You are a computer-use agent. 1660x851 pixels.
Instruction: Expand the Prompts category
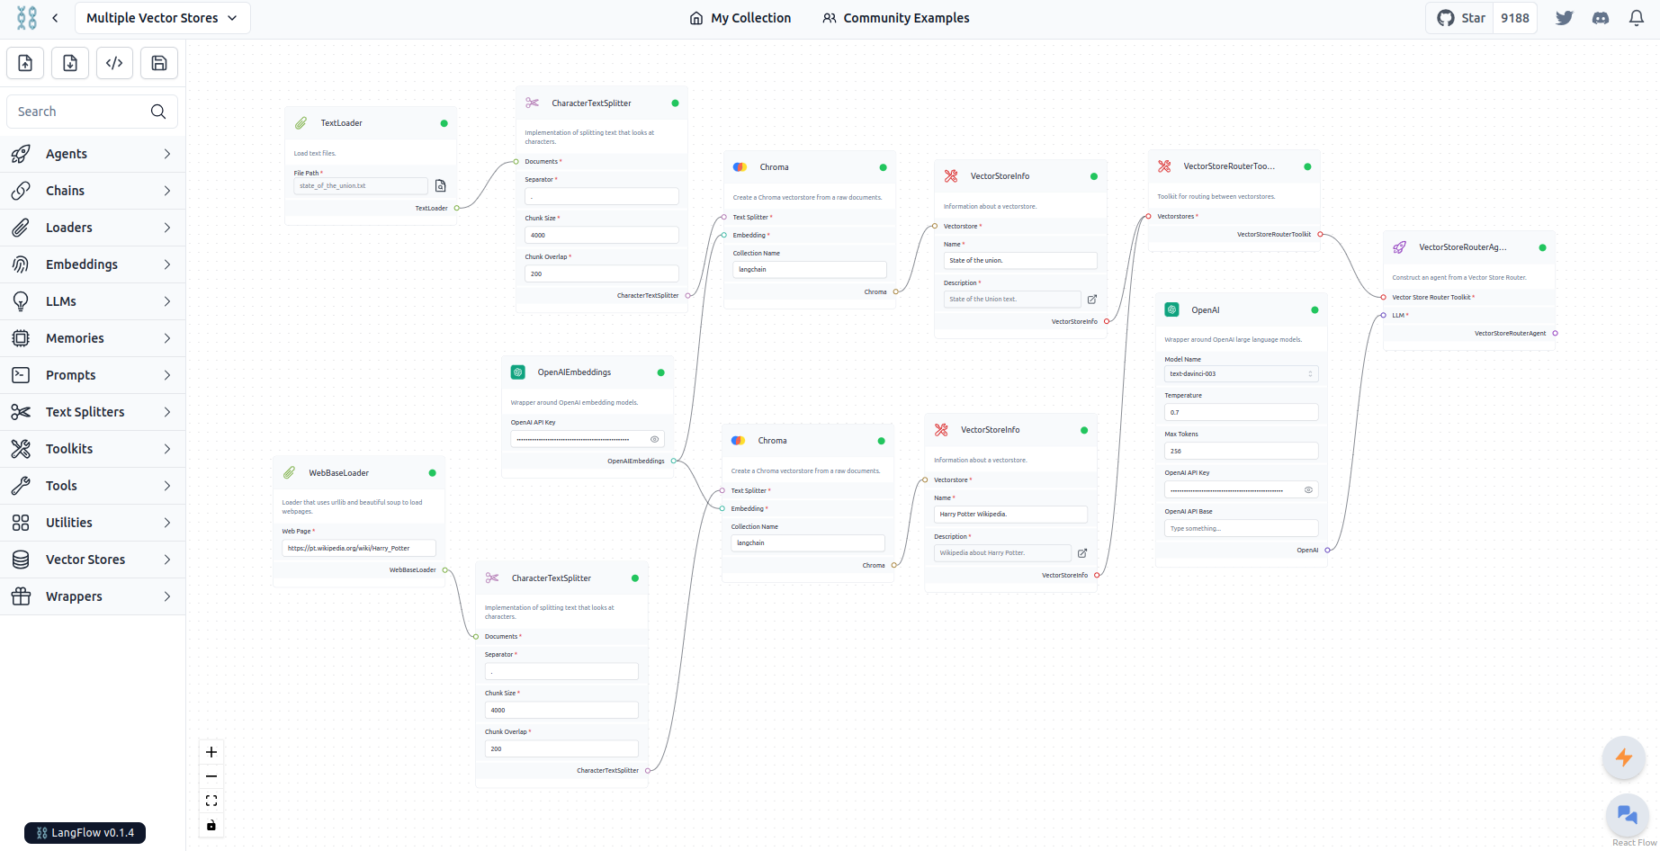tap(93, 375)
